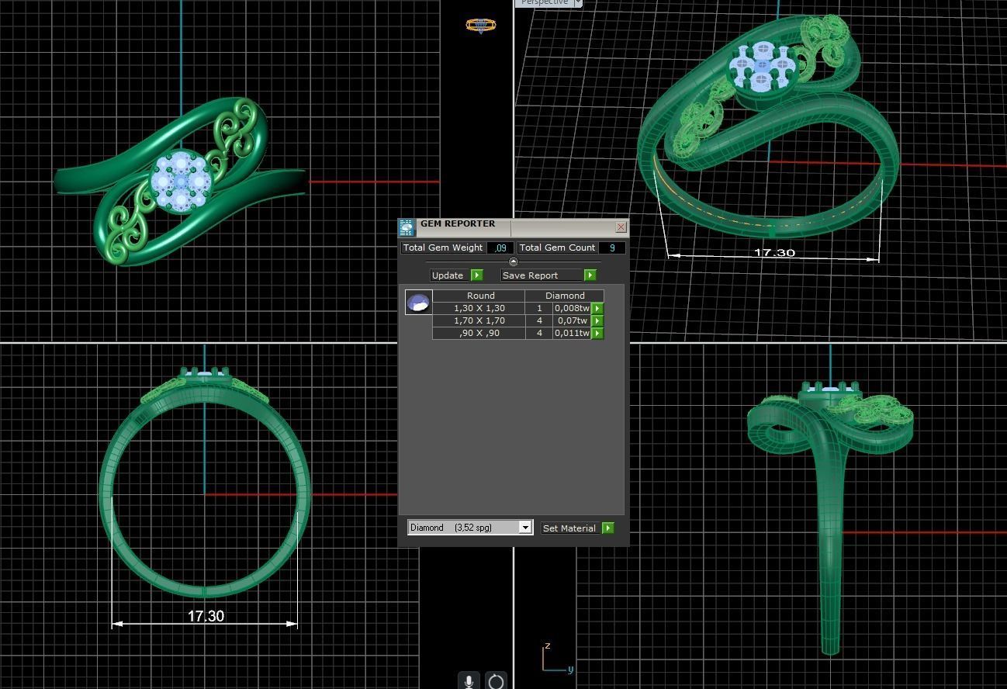
Task: Click the round gem shape thumbnail
Action: pyautogui.click(x=418, y=302)
